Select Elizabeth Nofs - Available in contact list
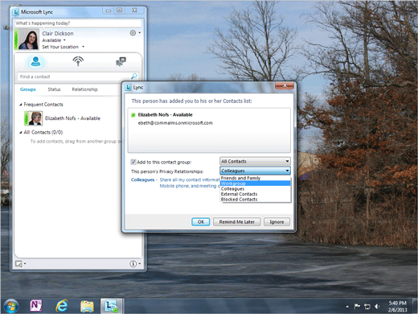Screen dimensions: 418x314 click(x=72, y=118)
